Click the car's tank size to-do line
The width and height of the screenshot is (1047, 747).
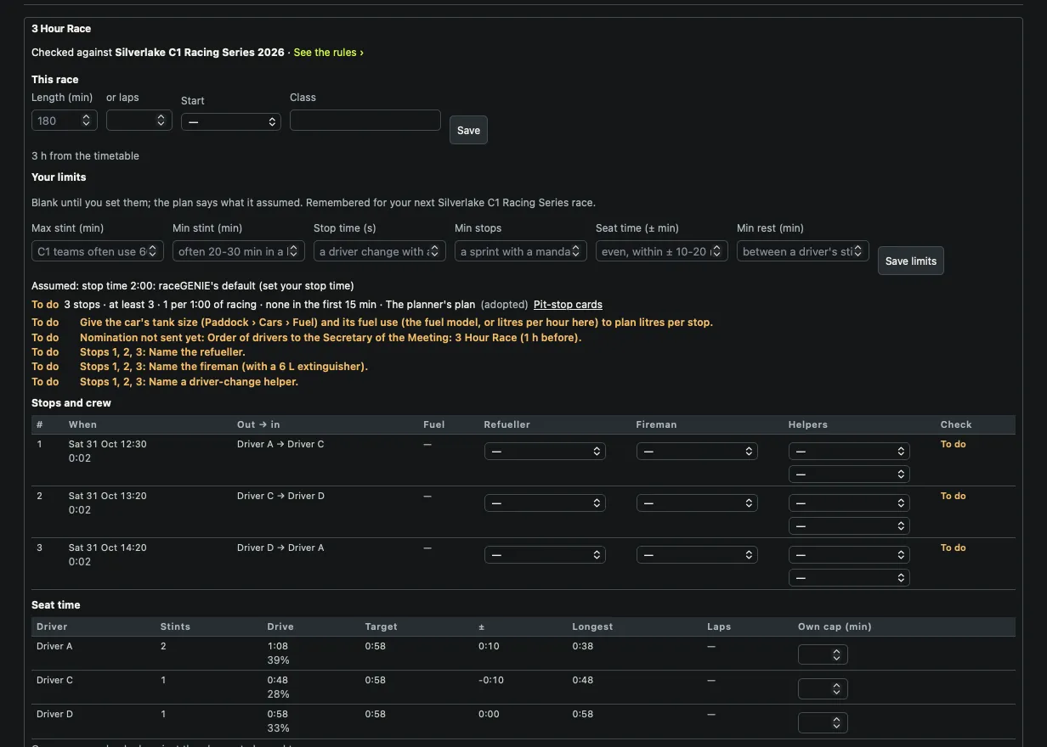pyautogui.click(x=396, y=323)
